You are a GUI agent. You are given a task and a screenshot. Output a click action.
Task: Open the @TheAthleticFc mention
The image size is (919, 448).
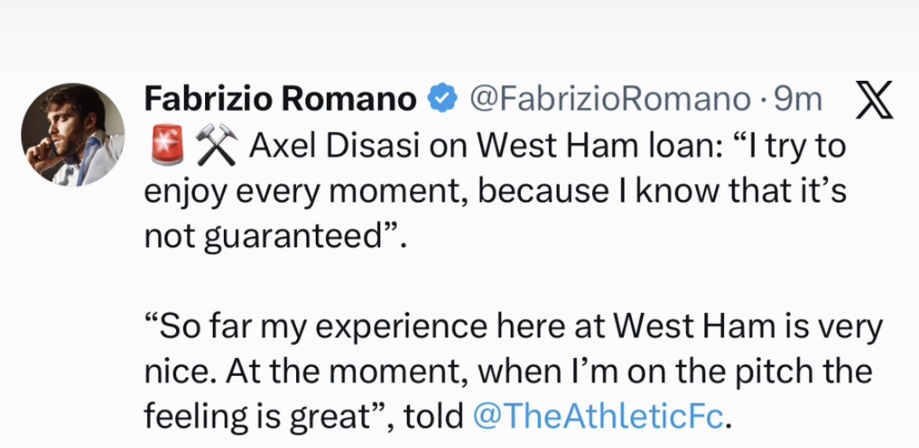coord(598,416)
